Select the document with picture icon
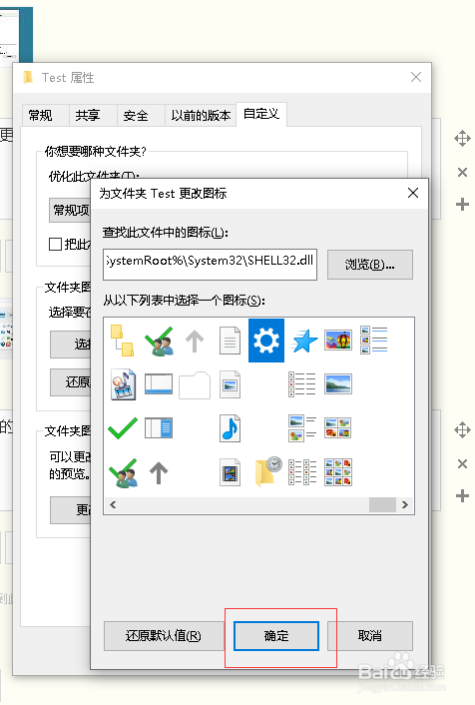475x705 pixels. pos(230,384)
